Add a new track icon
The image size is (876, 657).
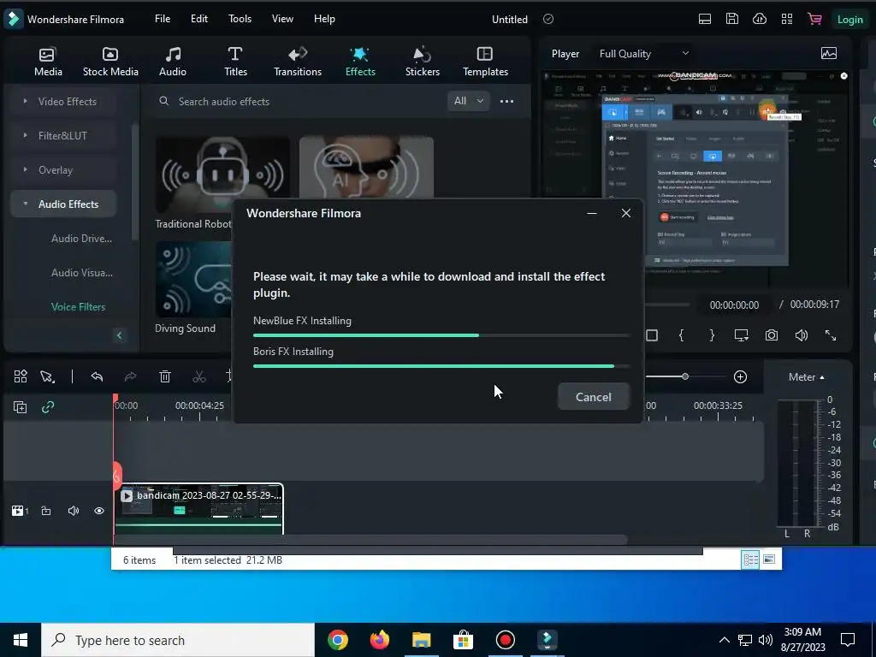click(x=20, y=407)
